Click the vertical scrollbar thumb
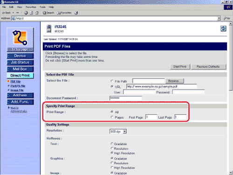The image size is (233, 175). [231, 58]
